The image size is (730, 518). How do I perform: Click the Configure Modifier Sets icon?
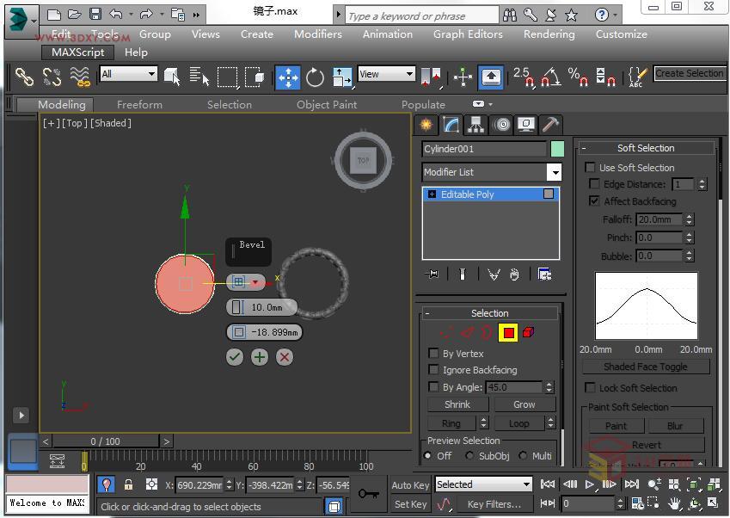(x=543, y=274)
